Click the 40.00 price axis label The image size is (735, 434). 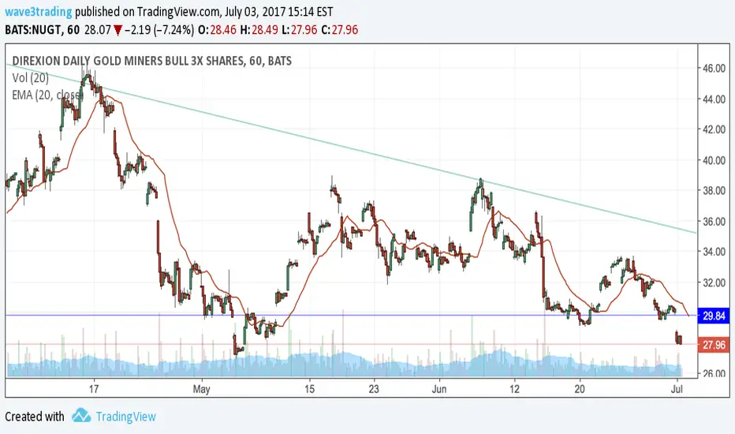pyautogui.click(x=714, y=160)
